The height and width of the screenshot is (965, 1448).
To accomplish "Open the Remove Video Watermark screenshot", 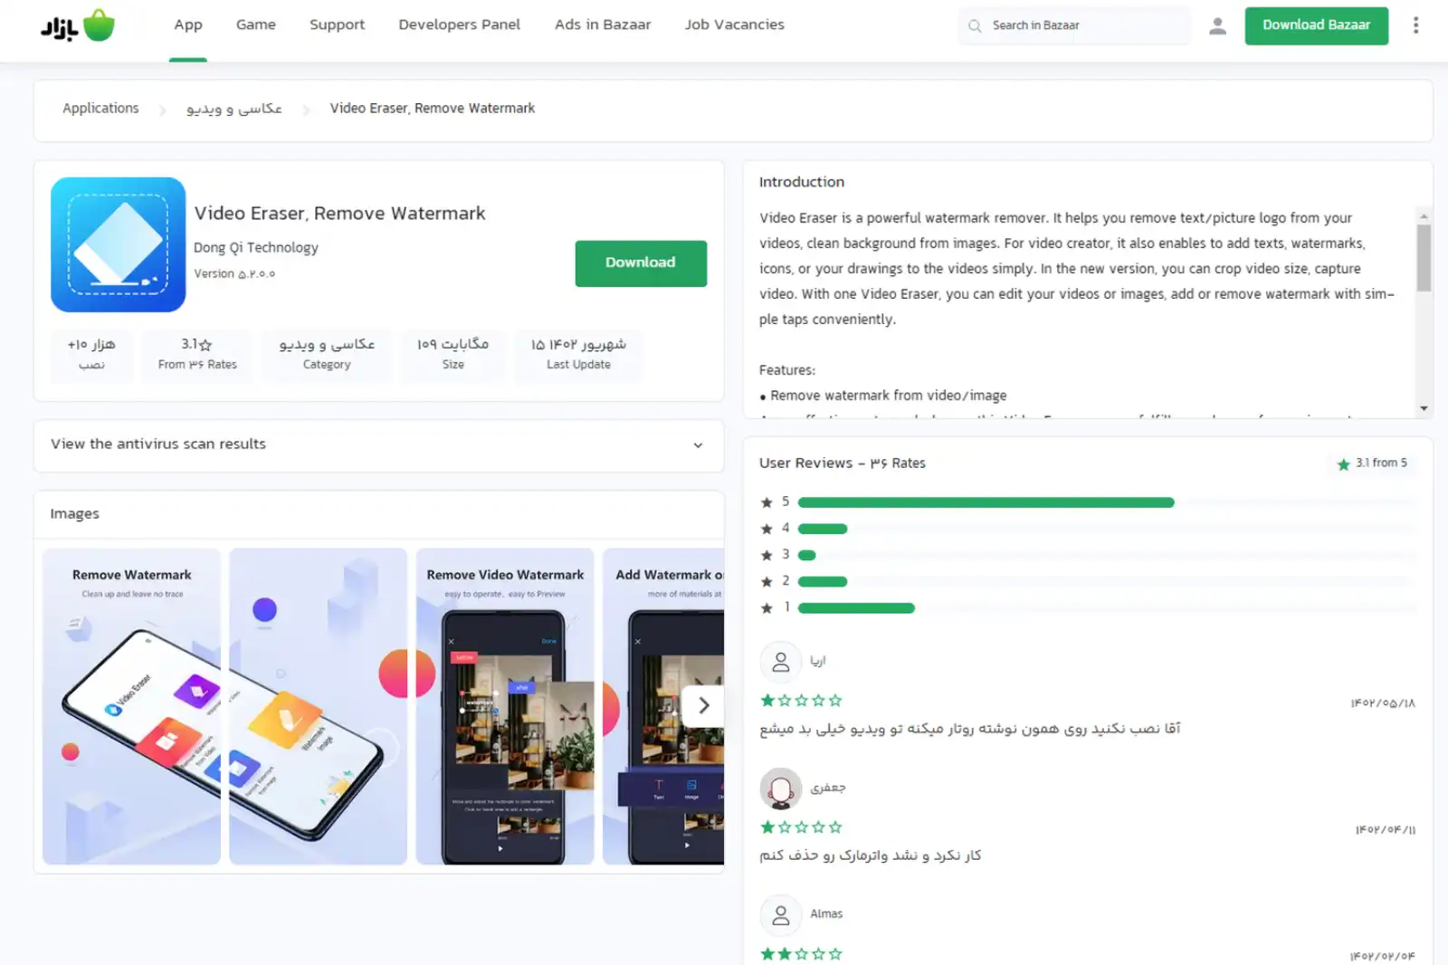I will (505, 706).
